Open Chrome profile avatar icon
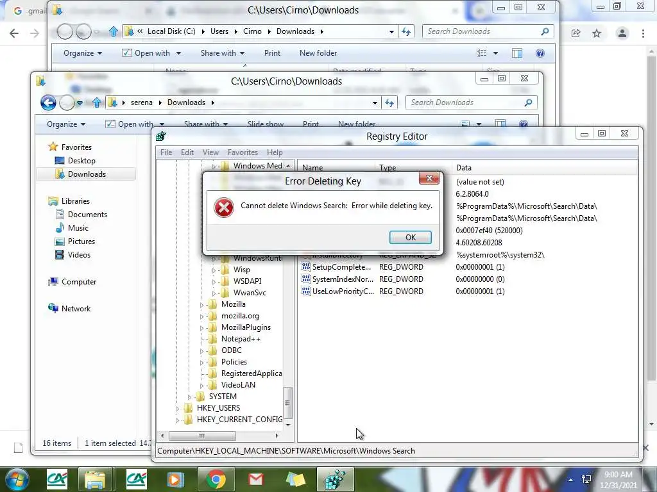 [622, 33]
